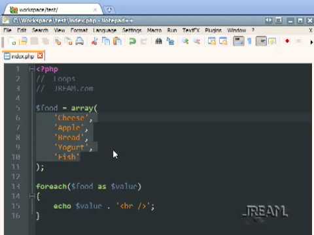
Task: Open the Format menu
Action: click(79, 30)
